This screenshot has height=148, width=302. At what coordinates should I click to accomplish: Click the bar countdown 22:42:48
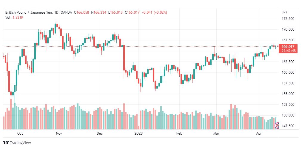(288, 51)
